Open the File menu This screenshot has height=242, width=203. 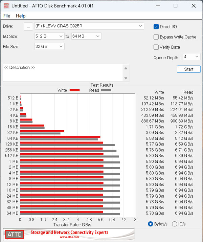point(7,16)
